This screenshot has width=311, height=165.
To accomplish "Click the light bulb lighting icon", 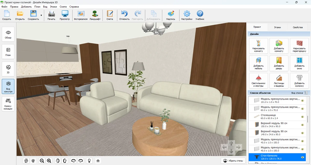I will [89, 161].
